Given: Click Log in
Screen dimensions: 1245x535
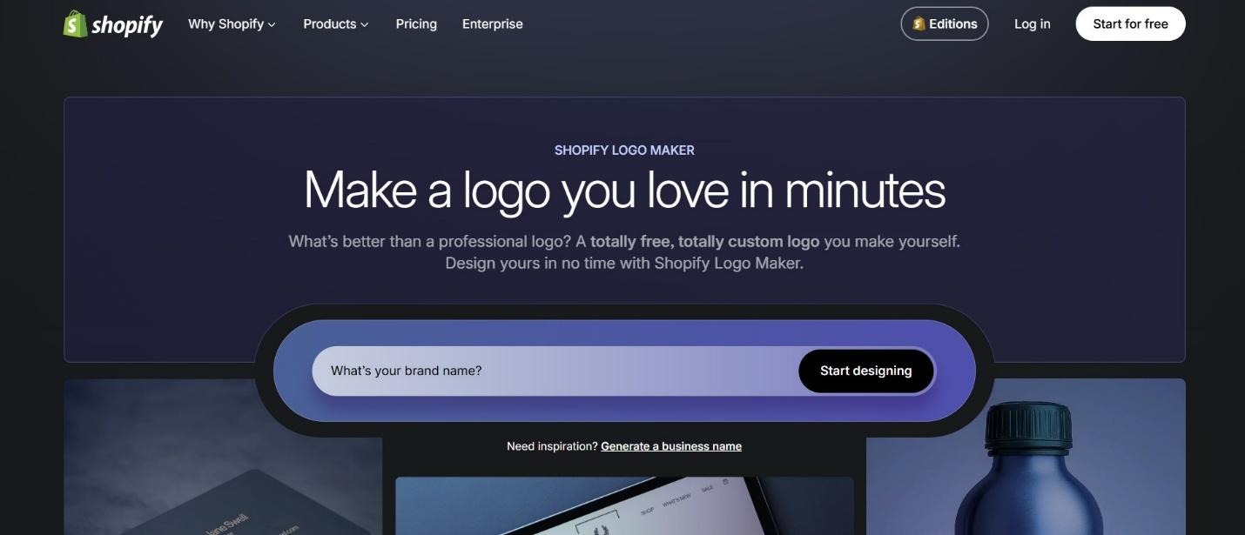Looking at the screenshot, I should click(1033, 24).
